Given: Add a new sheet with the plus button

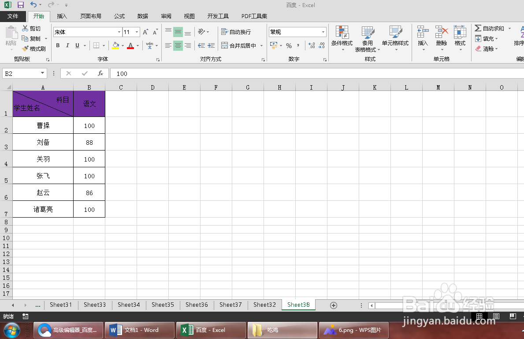Looking at the screenshot, I should click(x=334, y=305).
